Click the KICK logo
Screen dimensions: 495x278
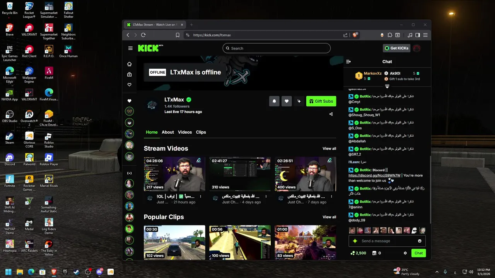(x=150, y=48)
